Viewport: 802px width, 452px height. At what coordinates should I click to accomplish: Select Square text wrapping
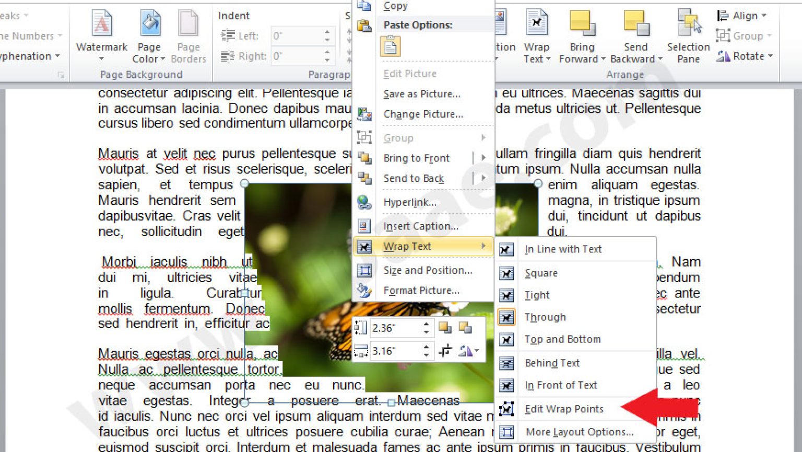coord(541,273)
